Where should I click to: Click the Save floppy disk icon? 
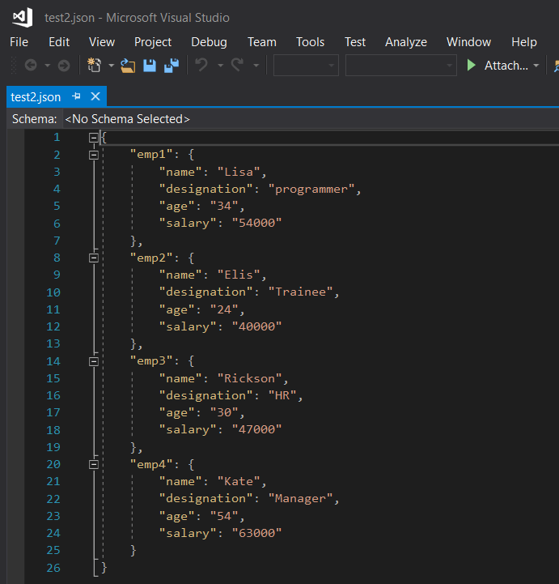(x=150, y=66)
